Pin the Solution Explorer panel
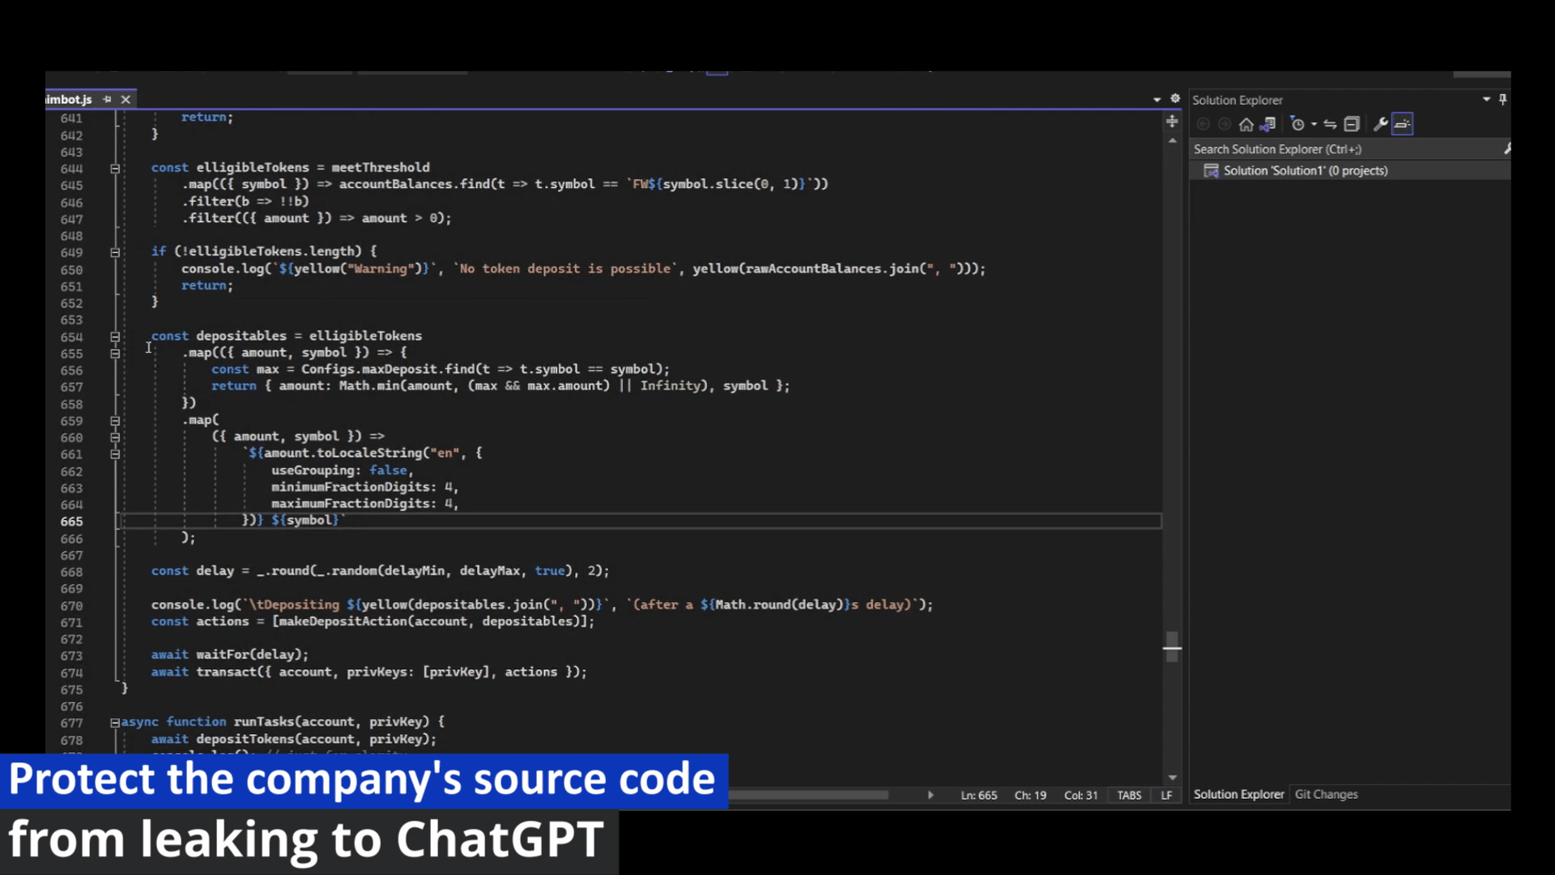The image size is (1555, 875). point(1502,99)
